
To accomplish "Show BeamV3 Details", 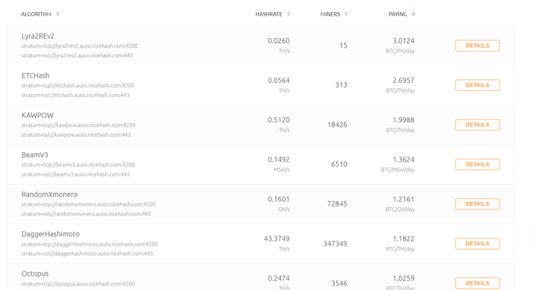I will [x=477, y=164].
